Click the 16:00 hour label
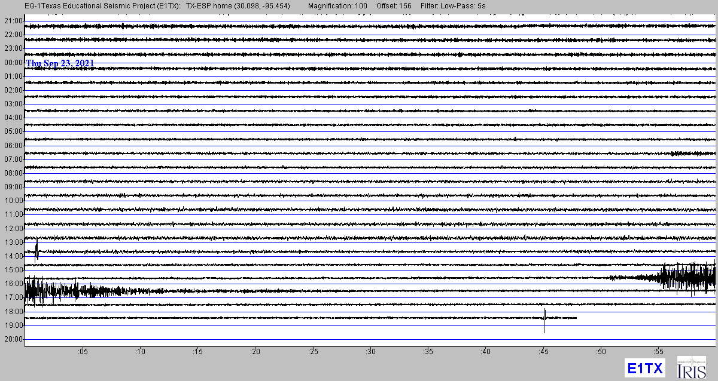Image resolution: width=718 pixels, height=381 pixels. coord(13,284)
